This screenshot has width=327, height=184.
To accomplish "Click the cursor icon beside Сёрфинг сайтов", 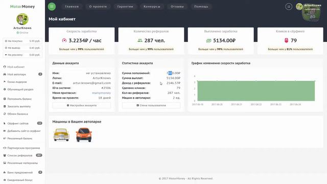I will (5, 124).
